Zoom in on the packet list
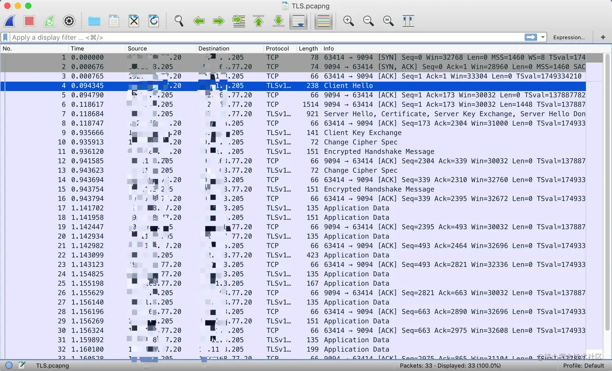Screen dimensions: 612x371 (x=348, y=21)
